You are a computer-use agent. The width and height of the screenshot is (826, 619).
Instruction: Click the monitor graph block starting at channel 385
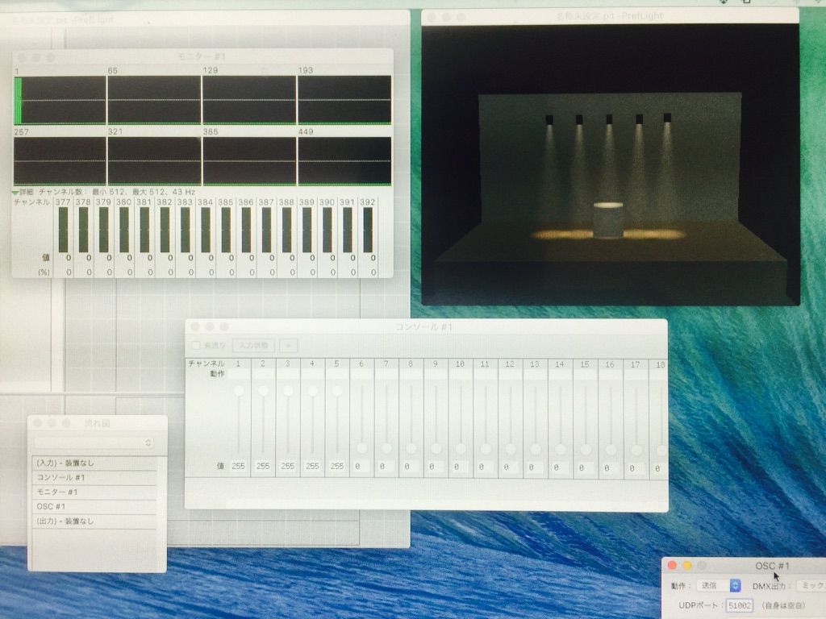249,161
